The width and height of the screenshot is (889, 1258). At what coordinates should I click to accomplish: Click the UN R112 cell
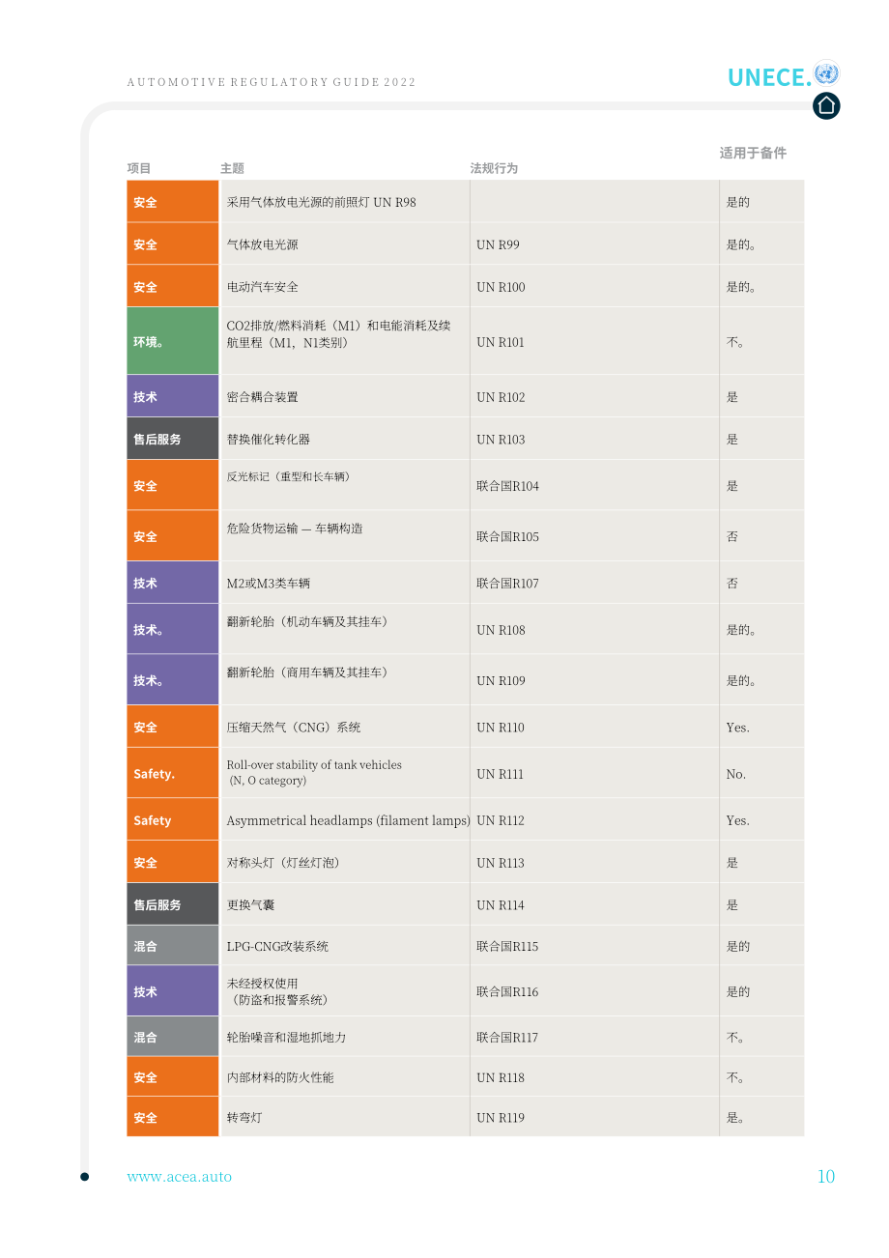click(x=594, y=819)
